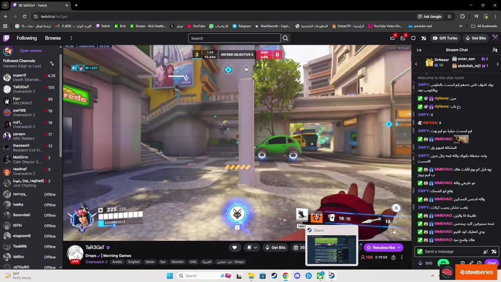Open the emote picker in message box
Viewport: 501px width, 282px height.
486,251
